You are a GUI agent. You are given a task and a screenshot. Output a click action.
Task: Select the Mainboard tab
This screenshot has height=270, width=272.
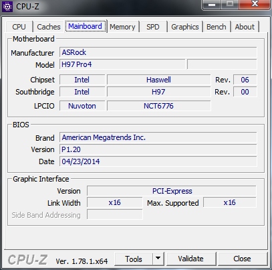point(86,26)
